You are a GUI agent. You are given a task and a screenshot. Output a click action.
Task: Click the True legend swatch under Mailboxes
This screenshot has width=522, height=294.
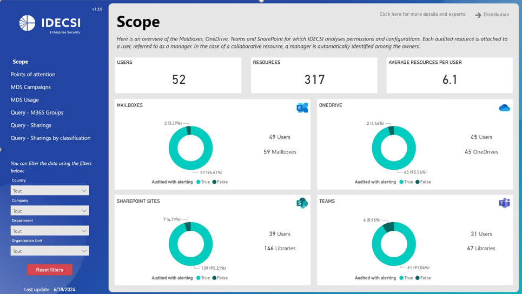[x=199, y=182]
